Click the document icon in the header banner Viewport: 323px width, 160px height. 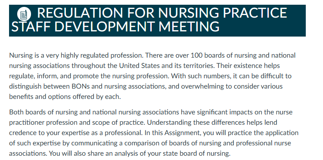(x=24, y=14)
